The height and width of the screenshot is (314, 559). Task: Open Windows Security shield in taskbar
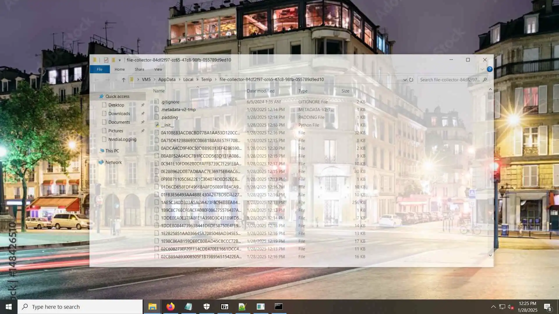pyautogui.click(x=206, y=307)
